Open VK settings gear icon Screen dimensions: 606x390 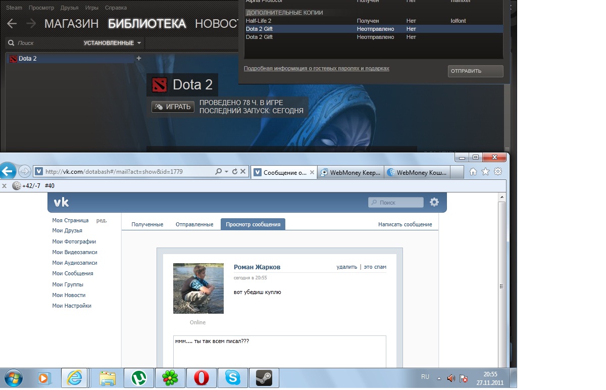click(x=434, y=202)
